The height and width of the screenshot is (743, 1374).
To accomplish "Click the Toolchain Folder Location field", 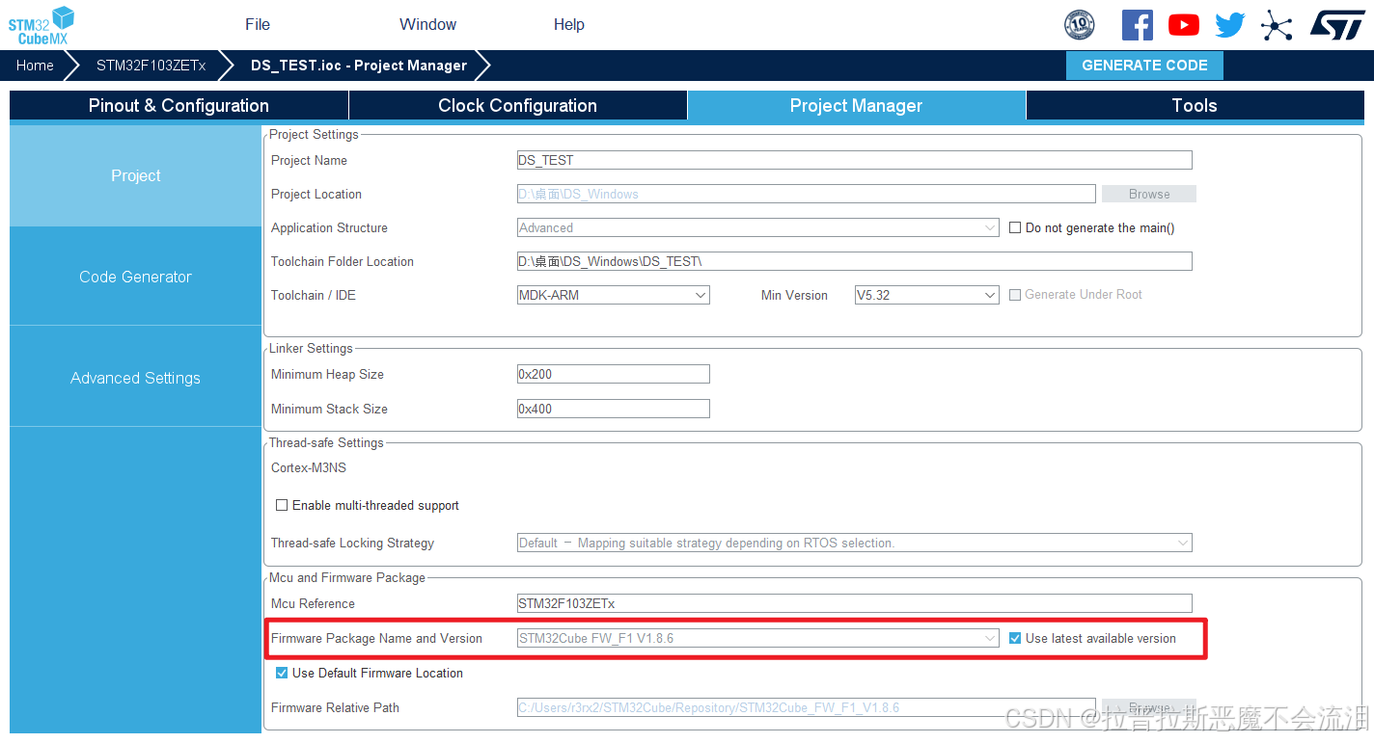I will pyautogui.click(x=854, y=261).
